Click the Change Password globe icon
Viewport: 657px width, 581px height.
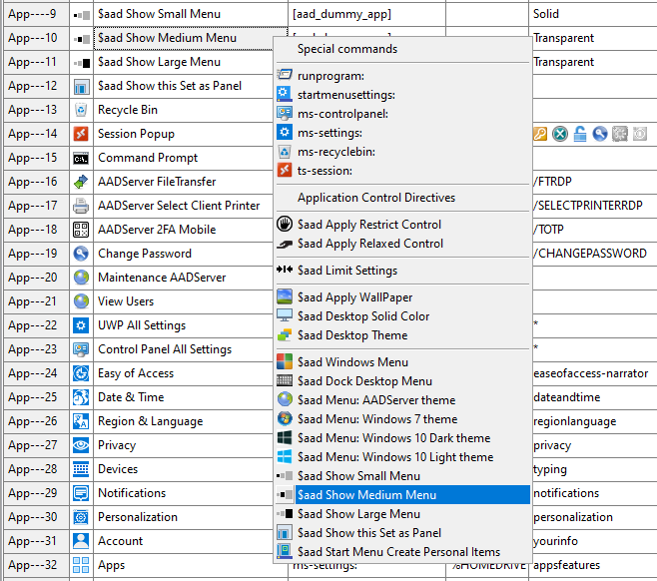click(81, 254)
